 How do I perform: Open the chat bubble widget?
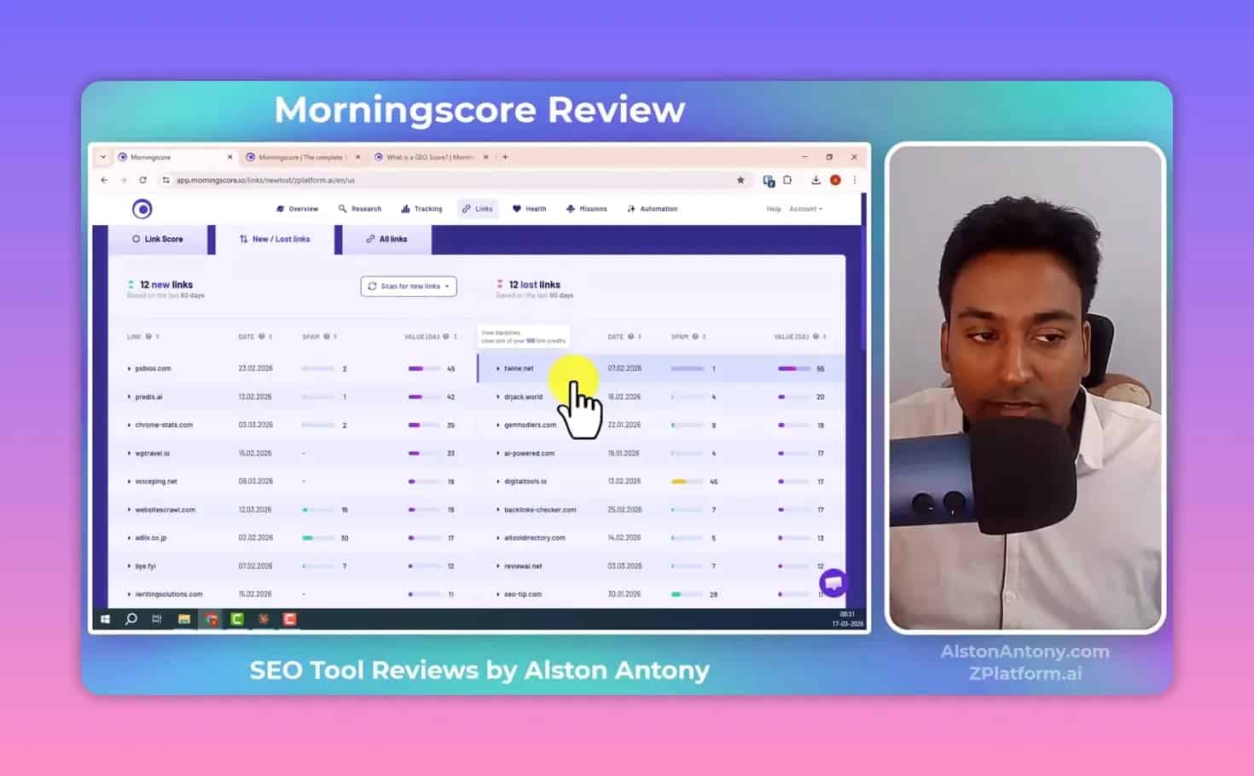[833, 582]
